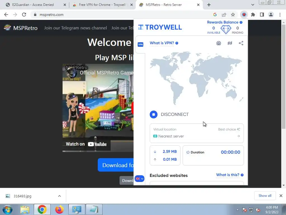Click the 0.01 MB upload value
The height and width of the screenshot is (215, 286).
[170, 159]
